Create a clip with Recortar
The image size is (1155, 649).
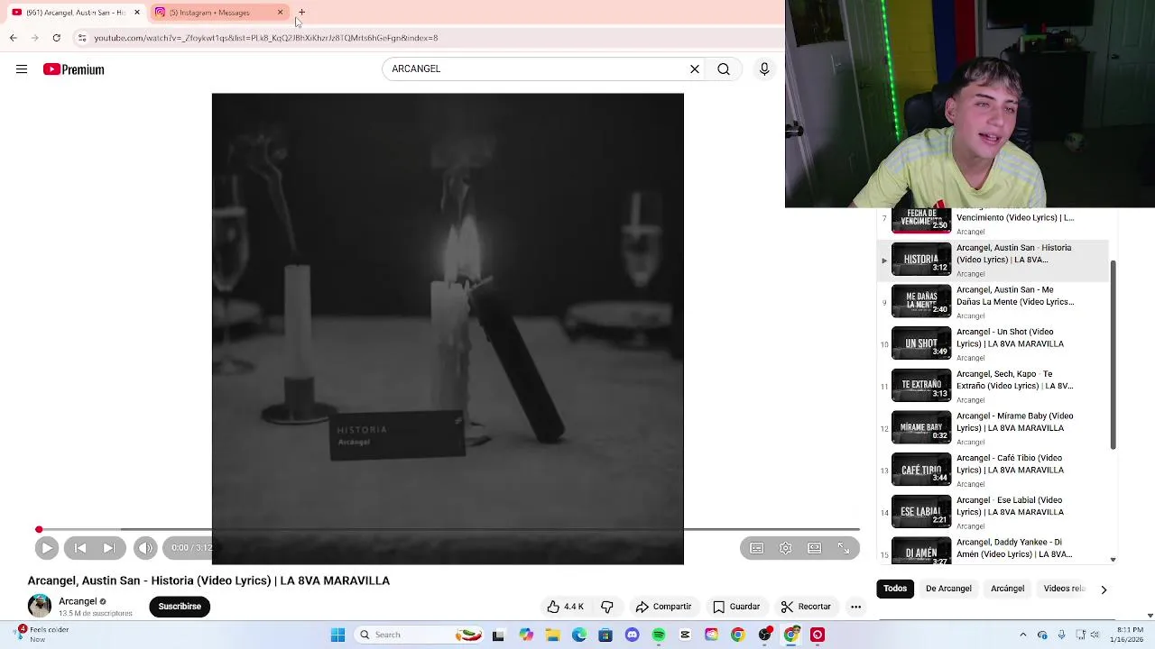806,607
